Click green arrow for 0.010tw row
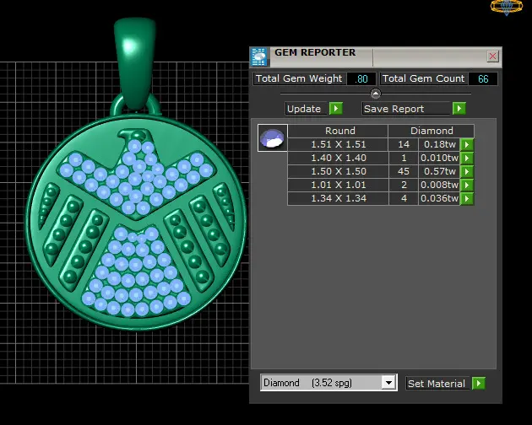Screen dimensions: 532x425 [467, 159]
